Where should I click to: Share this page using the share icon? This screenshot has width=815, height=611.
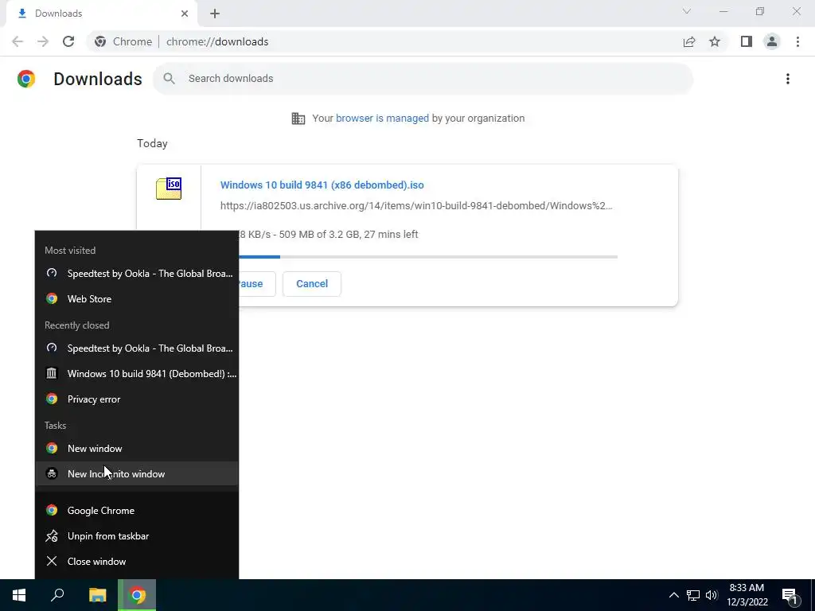689,41
